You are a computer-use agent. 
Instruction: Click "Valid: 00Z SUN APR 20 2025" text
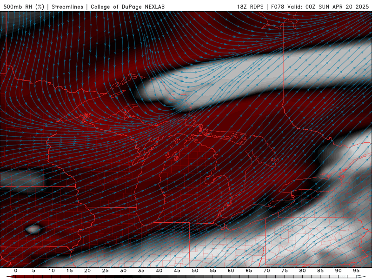[x=328, y=7]
